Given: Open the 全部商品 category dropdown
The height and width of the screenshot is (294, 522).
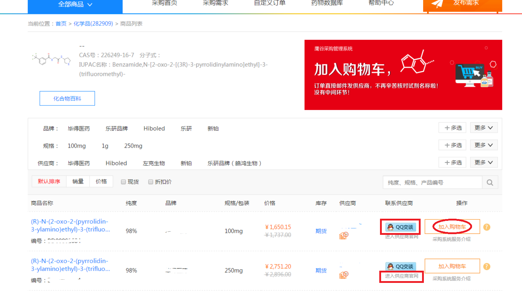Looking at the screenshot, I should (75, 5).
